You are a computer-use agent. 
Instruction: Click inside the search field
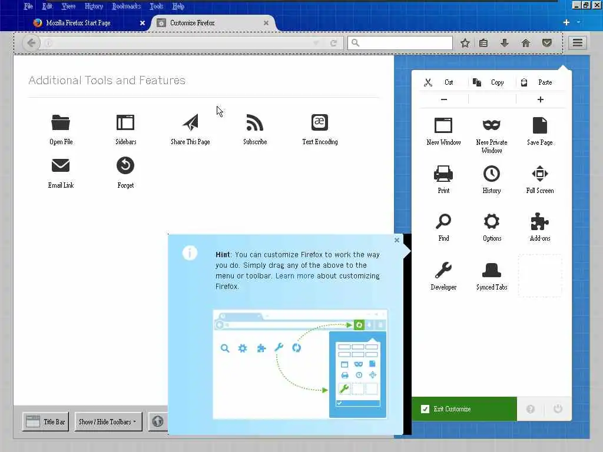pyautogui.click(x=400, y=42)
